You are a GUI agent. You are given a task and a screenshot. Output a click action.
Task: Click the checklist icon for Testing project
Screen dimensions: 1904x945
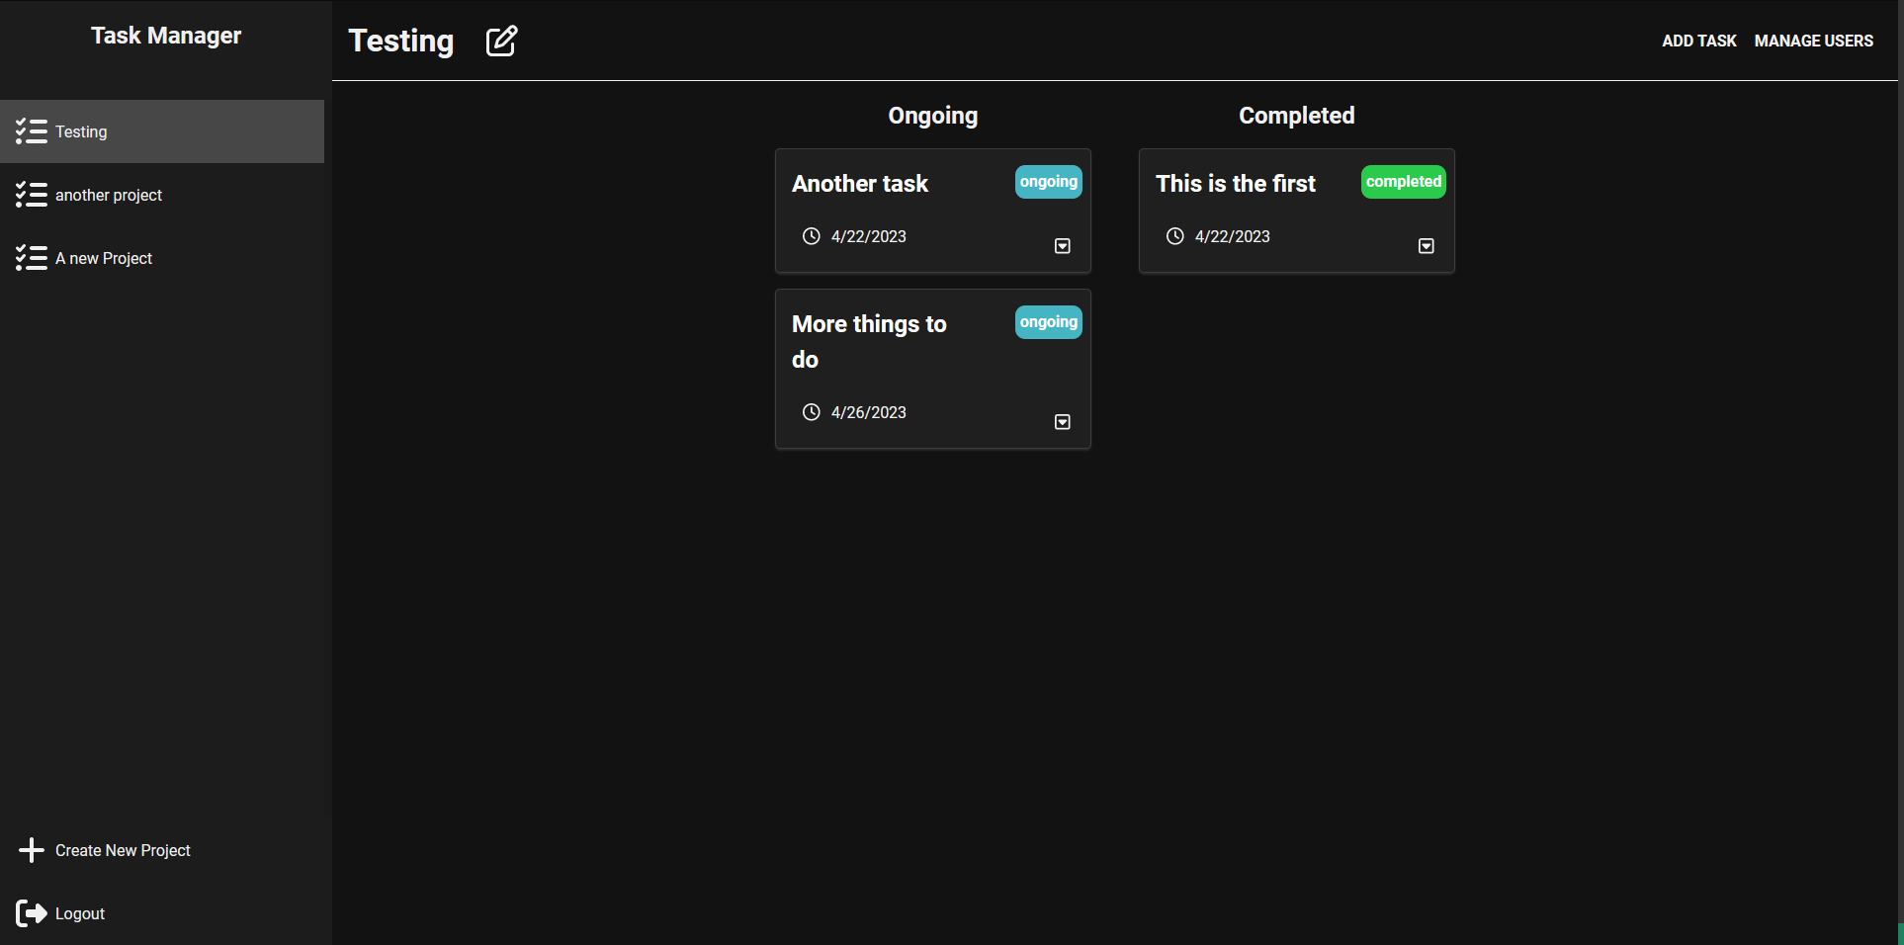pos(32,131)
